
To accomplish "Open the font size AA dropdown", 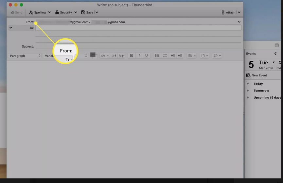I will [x=104, y=55].
